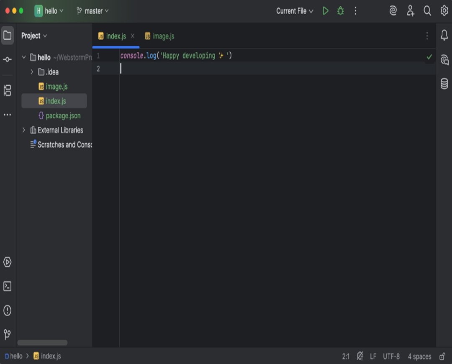Open Search Everywhere magnifier

pos(427,11)
